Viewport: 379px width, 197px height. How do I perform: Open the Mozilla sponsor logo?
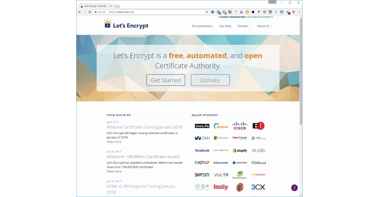[x=202, y=126]
